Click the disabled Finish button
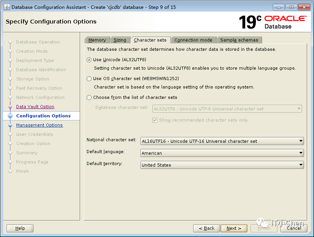314x237 pixels. pos(264,228)
